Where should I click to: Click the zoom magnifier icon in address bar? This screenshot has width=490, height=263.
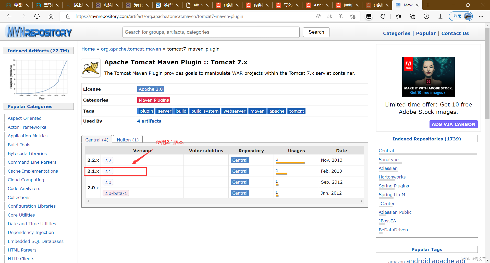(341, 16)
